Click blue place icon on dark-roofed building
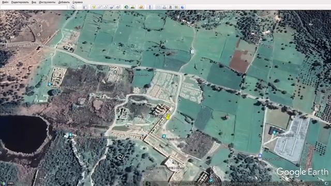 [x=274, y=133]
